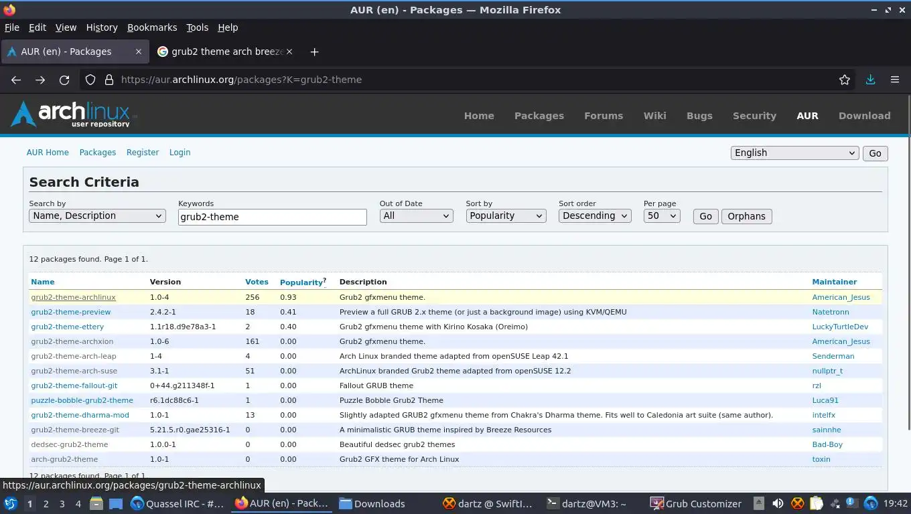The height and width of the screenshot is (514, 911).
Task: Close the AUR (en) - Packages tab
Action: [139, 52]
